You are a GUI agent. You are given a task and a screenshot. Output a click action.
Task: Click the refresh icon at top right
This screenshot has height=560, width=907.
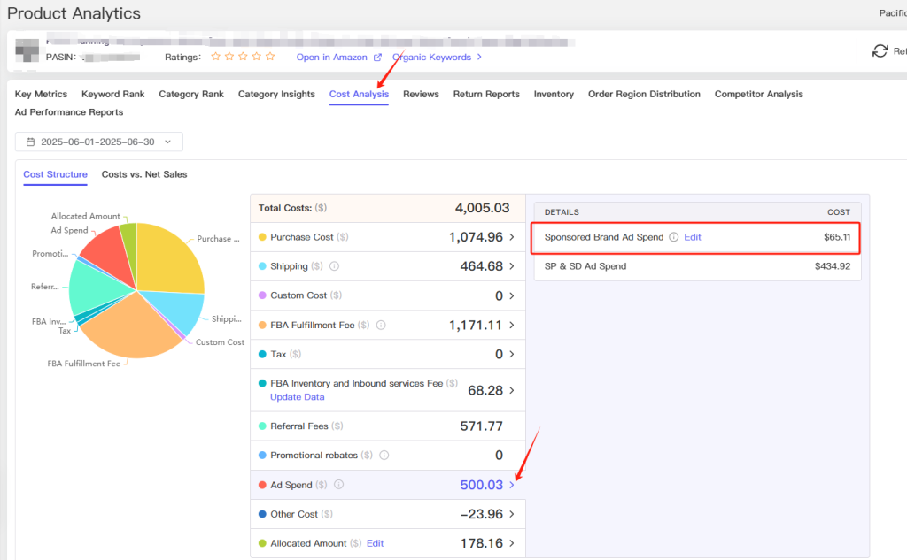[880, 50]
